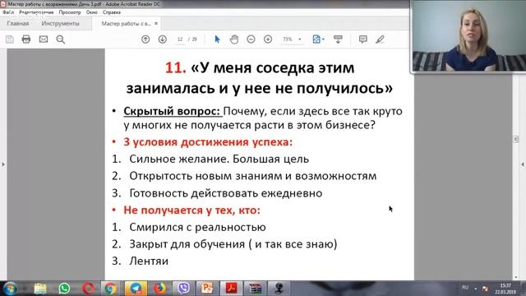526x296 pixels.
Task: Switch to Adobe Acrobat Reader taskbar icon
Action: [231, 289]
